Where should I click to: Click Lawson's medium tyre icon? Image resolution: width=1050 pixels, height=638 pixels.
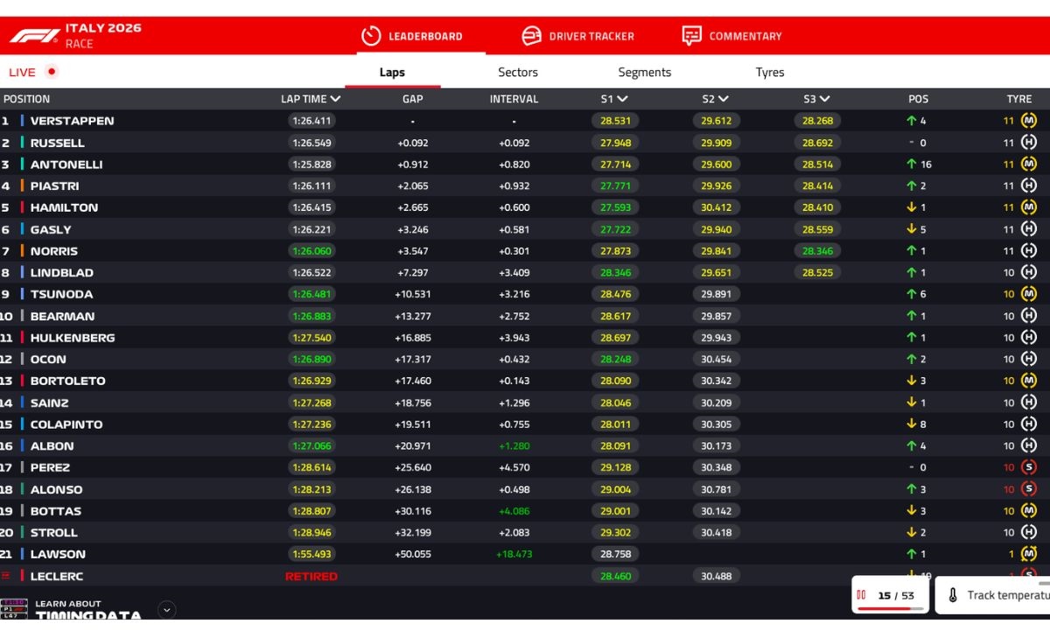pos(1029,554)
